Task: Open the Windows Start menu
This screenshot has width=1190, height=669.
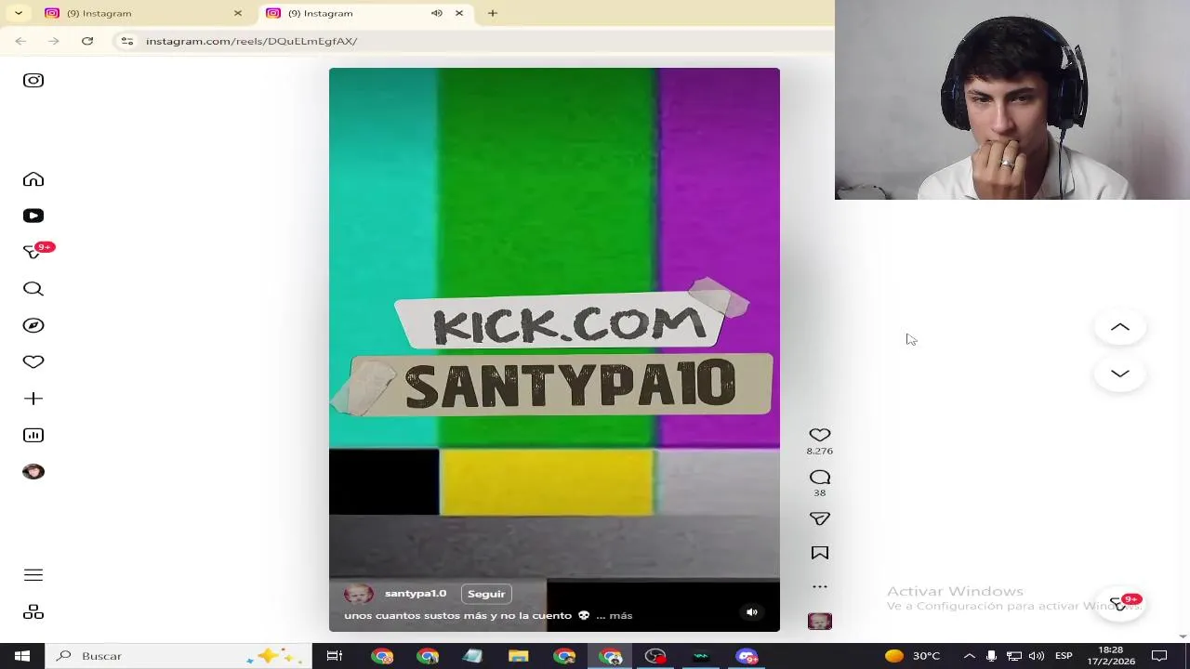Action: point(22,656)
